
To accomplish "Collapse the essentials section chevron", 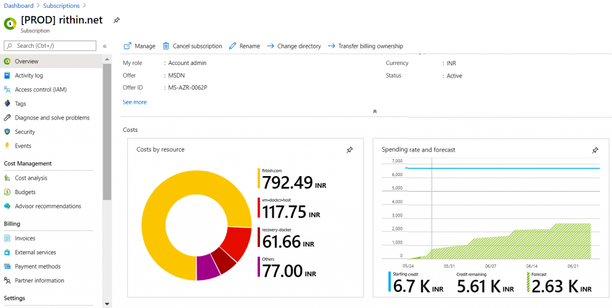I will (x=375, y=111).
